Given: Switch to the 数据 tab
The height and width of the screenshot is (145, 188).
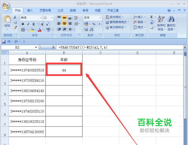Looking at the screenshot, I should [73, 10].
